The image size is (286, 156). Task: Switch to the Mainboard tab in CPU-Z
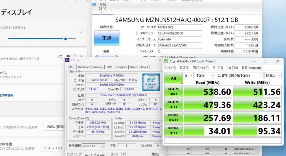pos(84,67)
